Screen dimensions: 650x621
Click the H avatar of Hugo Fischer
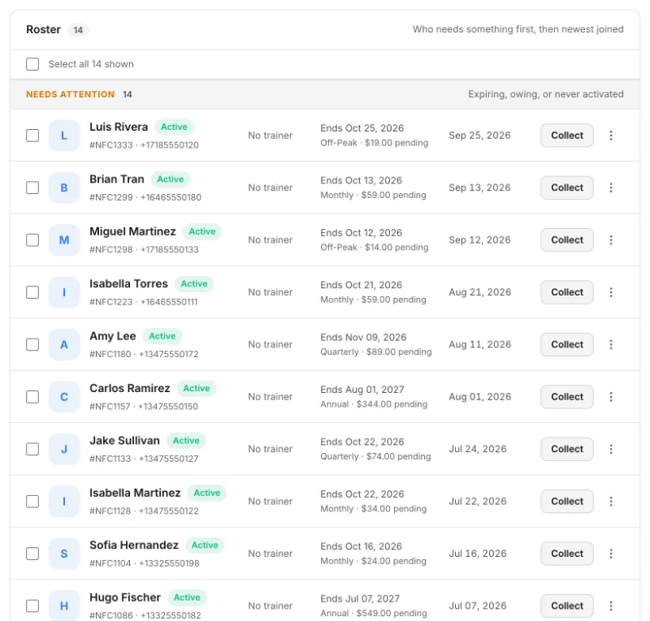coord(64,606)
